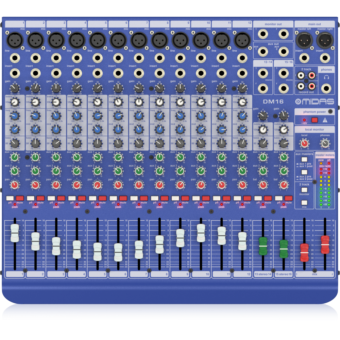The height and width of the screenshot is (340, 340).
Task: Click the channel 5 aux 1 knob
Action: coord(98,157)
